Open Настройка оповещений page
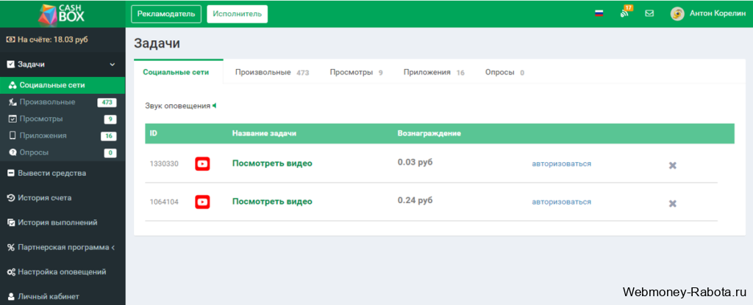 click(x=63, y=272)
